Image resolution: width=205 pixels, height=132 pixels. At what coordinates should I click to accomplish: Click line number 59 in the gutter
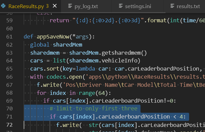click(9, 20)
